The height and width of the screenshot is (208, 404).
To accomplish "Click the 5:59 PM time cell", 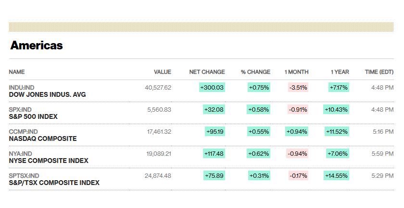I will coord(383,154).
